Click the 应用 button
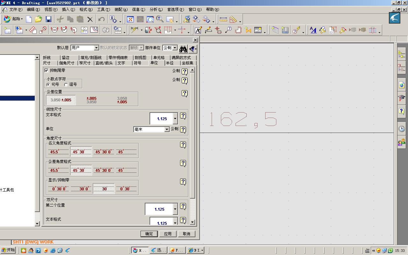The width and height of the screenshot is (408, 255). [168, 234]
